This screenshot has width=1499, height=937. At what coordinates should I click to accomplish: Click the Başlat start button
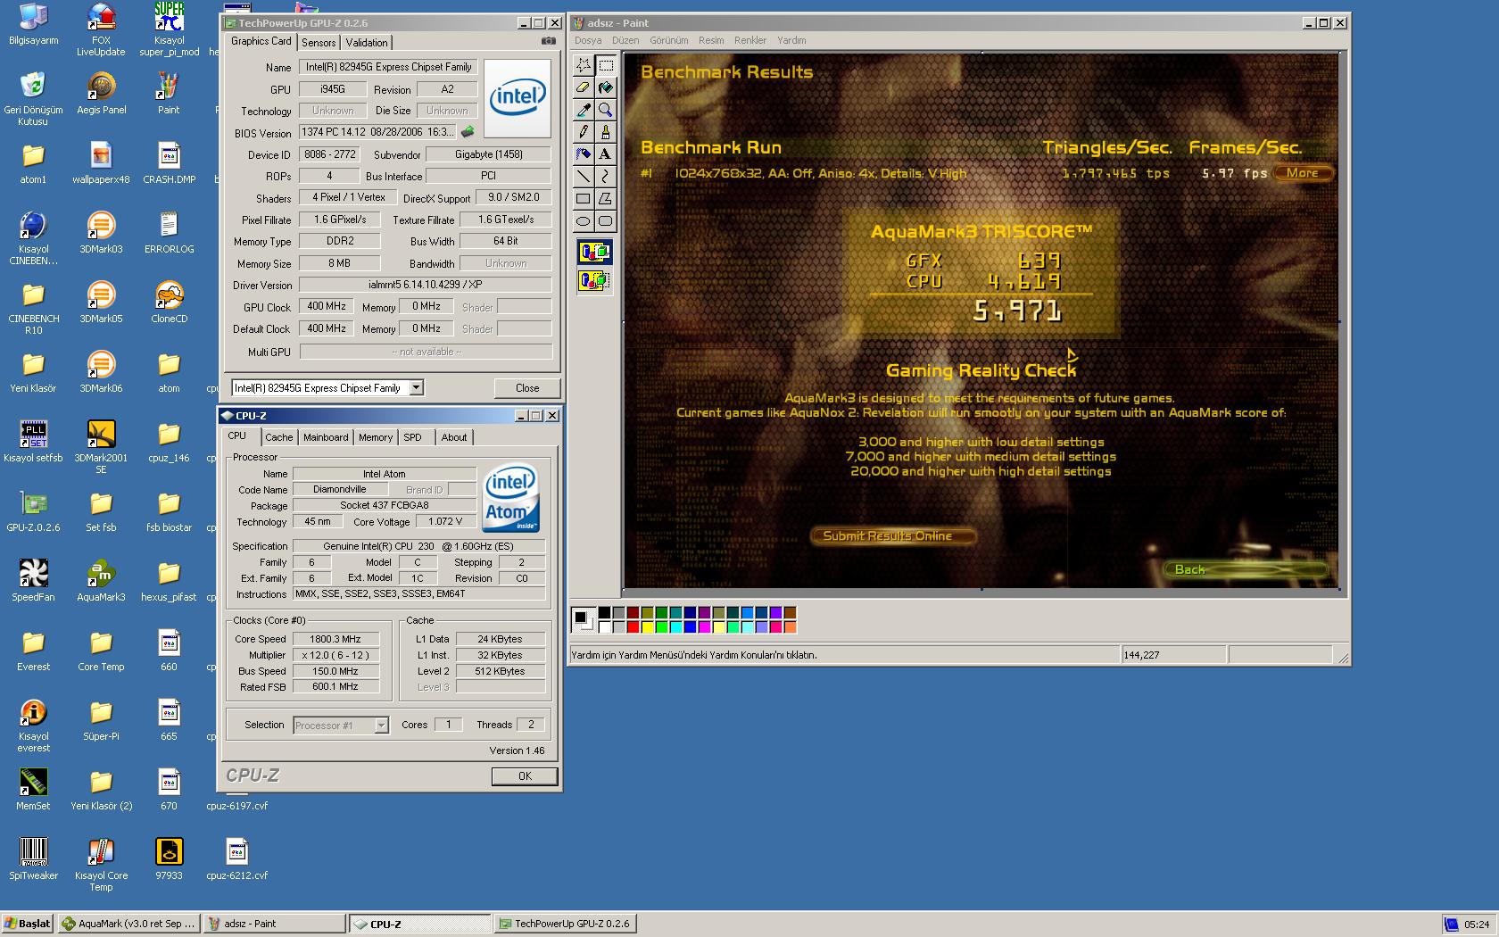point(29,924)
